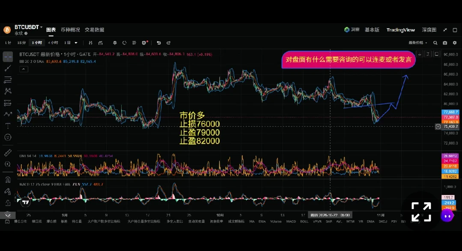This screenshot has width=462, height=251.
Task: Open the emoji sticker tool
Action: point(8,137)
